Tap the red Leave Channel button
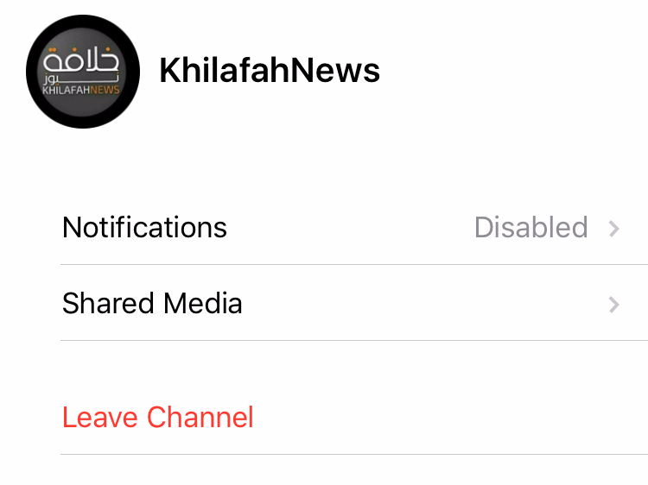The width and height of the screenshot is (648, 485). (x=157, y=417)
